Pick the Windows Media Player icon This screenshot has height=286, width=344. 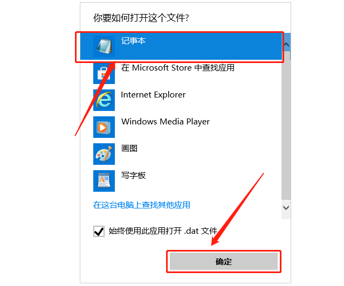(x=104, y=127)
